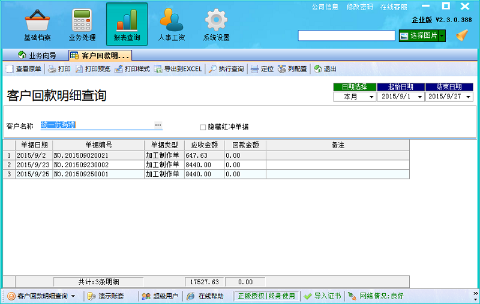Screen dimensions: 480x304
Task: Expand the 日期选择 本月 dropdown
Action: point(371,97)
